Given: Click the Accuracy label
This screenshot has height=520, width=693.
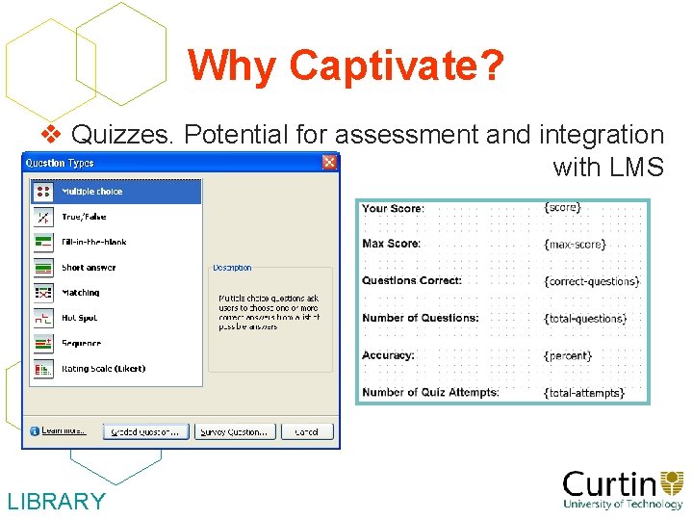Looking at the screenshot, I should click(388, 355).
